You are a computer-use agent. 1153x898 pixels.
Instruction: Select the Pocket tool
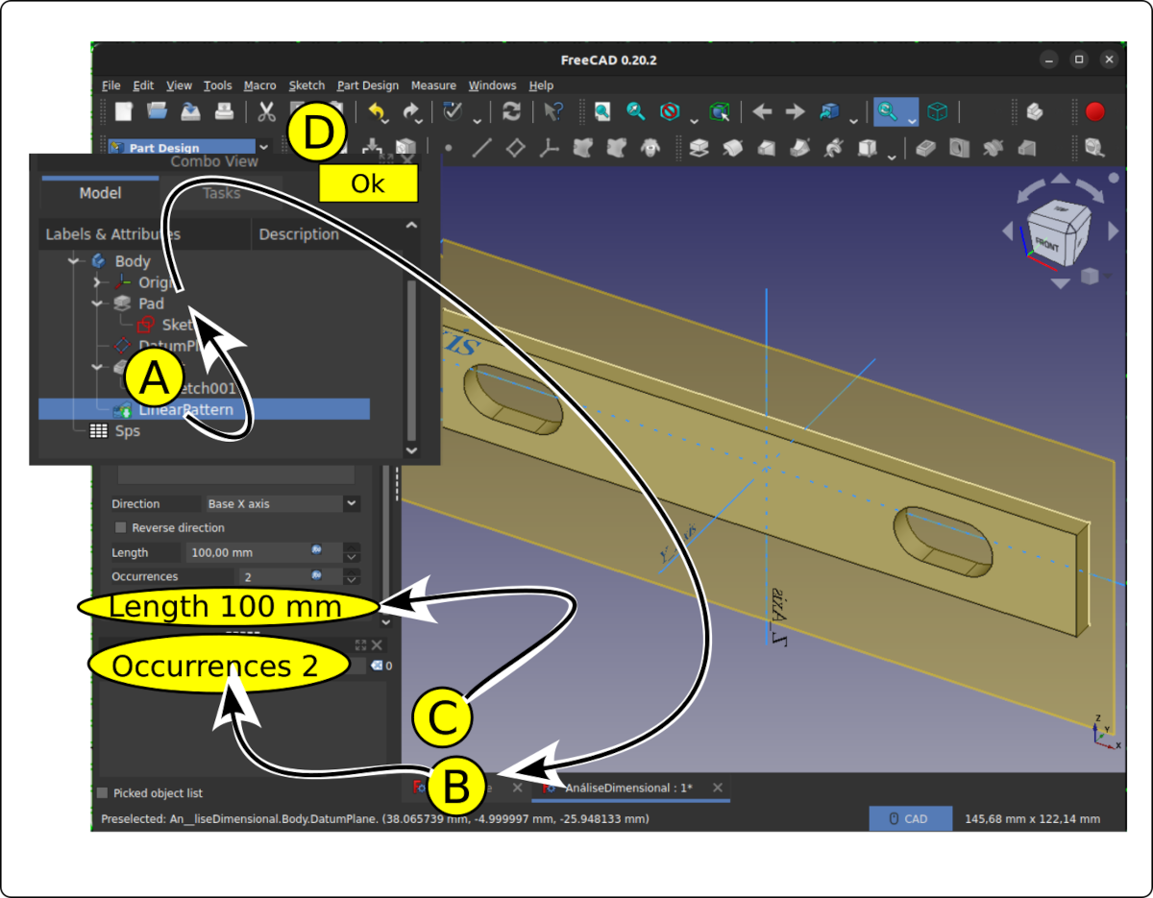tap(925, 148)
